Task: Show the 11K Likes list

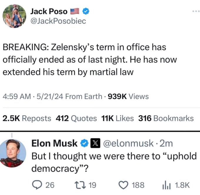Action: pyautogui.click(x=118, y=118)
